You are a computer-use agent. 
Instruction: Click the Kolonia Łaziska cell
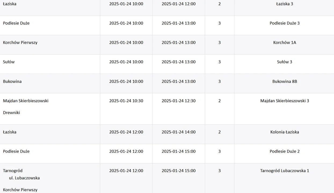[x=285, y=132]
